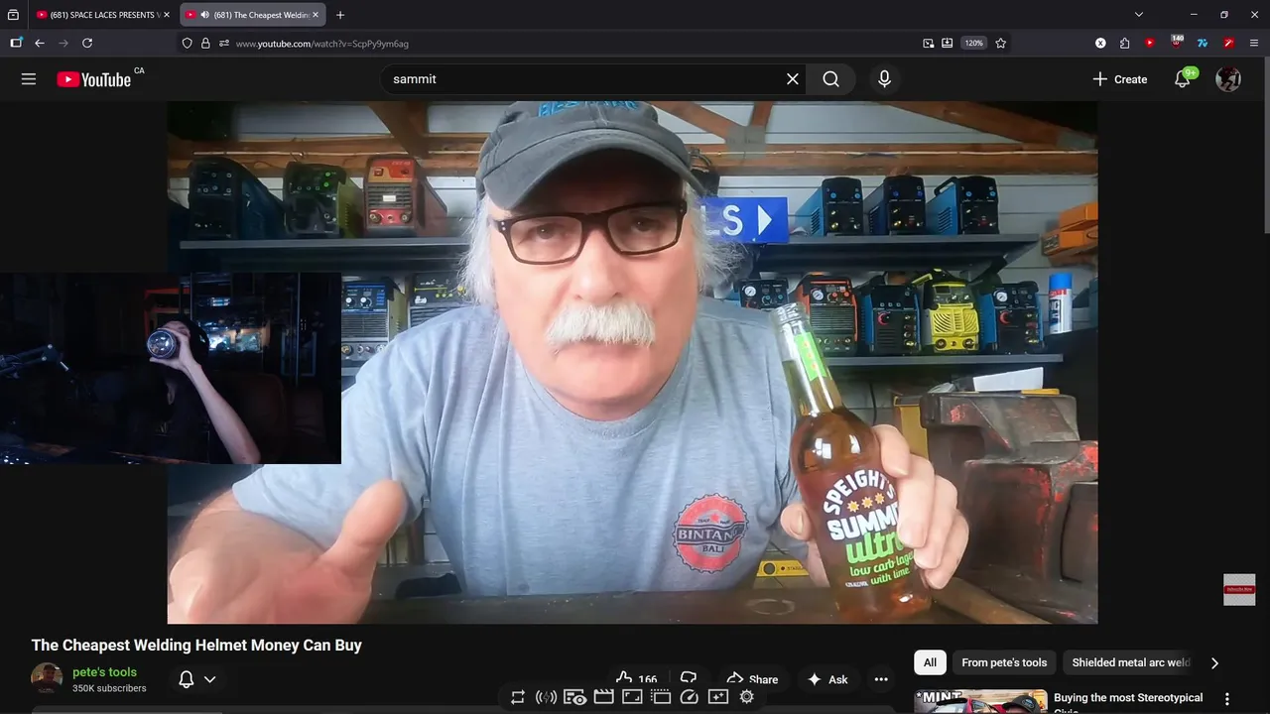Screen dimensions: 1270x714
Task: Click the pop-up player icon
Action: (x=661, y=697)
